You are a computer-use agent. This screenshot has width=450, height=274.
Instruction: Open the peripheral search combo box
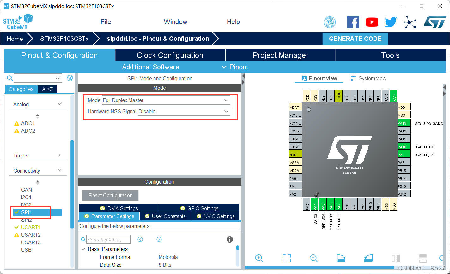[x=38, y=78]
